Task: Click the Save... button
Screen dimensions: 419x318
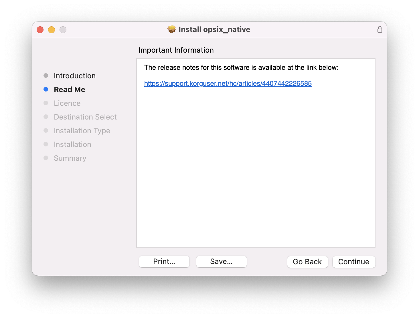Action: point(221,262)
